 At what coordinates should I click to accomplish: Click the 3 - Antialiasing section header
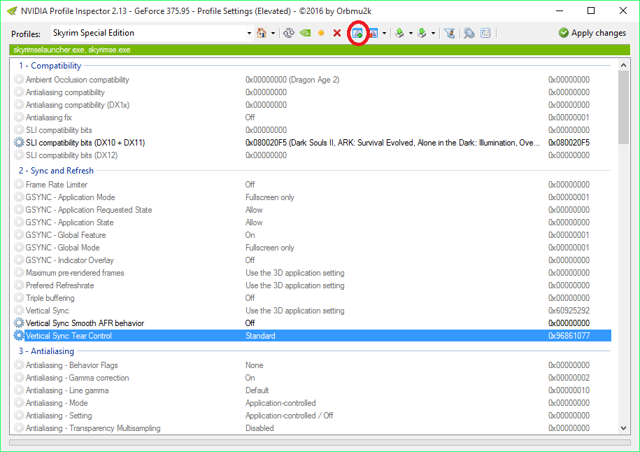pos(46,351)
